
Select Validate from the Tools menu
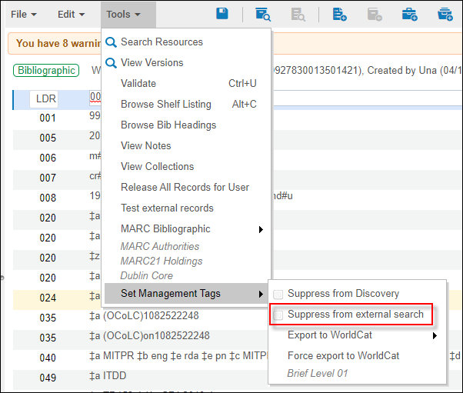[x=138, y=84]
